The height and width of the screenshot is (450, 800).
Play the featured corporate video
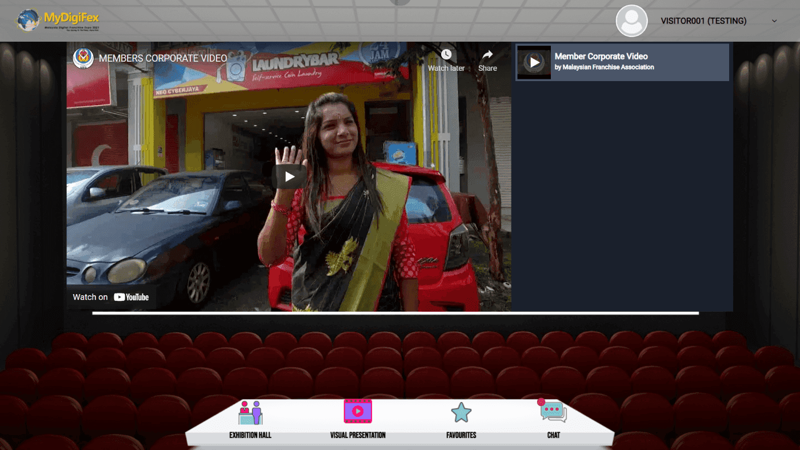pos(289,176)
